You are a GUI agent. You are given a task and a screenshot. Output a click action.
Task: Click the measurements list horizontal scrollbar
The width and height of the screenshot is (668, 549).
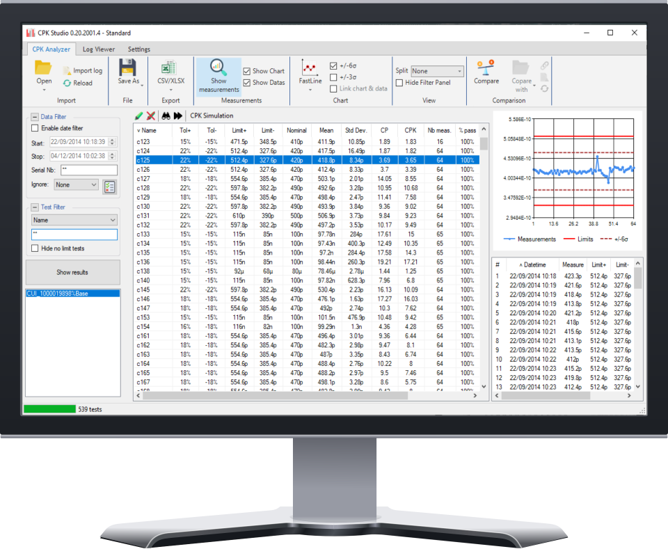546,396
